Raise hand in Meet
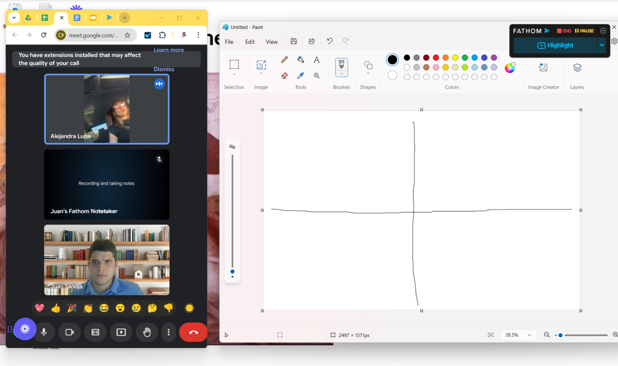This screenshot has width=618, height=366. tap(147, 333)
